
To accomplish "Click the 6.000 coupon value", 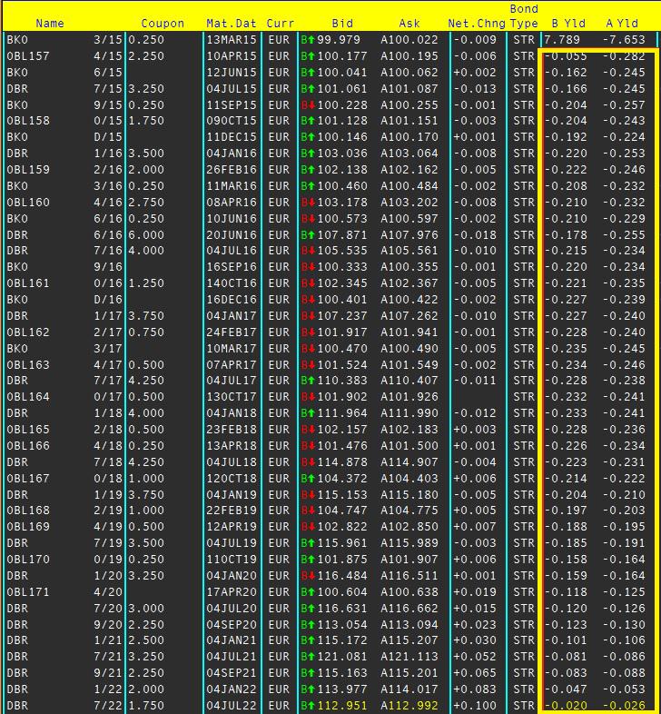I will coord(146,235).
